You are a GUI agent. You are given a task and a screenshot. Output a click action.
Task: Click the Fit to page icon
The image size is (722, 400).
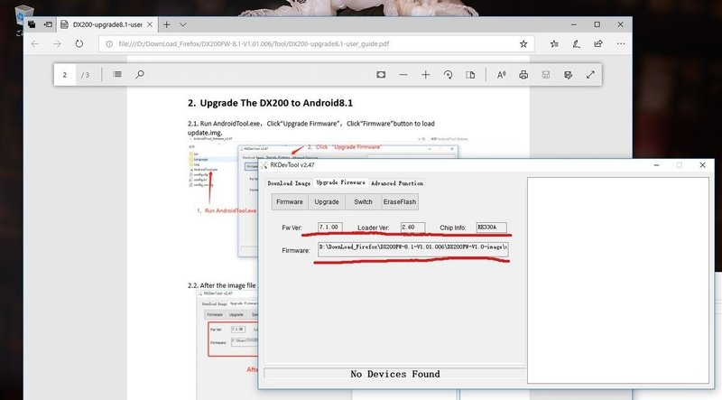(x=381, y=75)
